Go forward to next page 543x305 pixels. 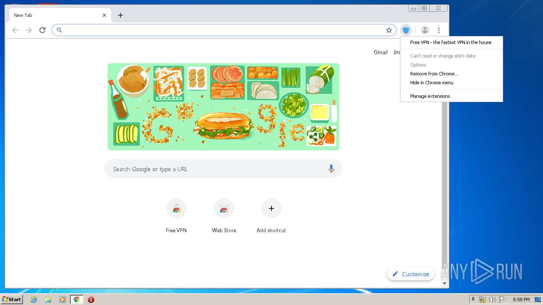point(29,30)
